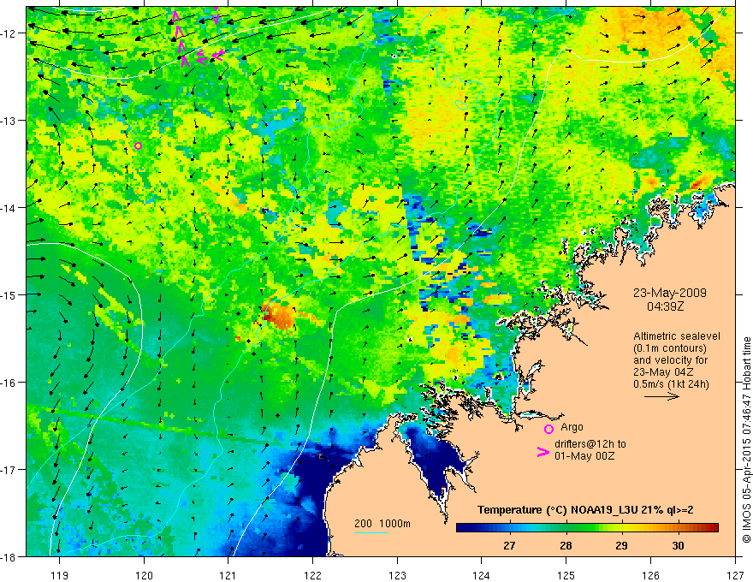Image resolution: width=753 pixels, height=582 pixels.
Task: Click the 'drifters@12h to' legend text
Action: (x=590, y=444)
